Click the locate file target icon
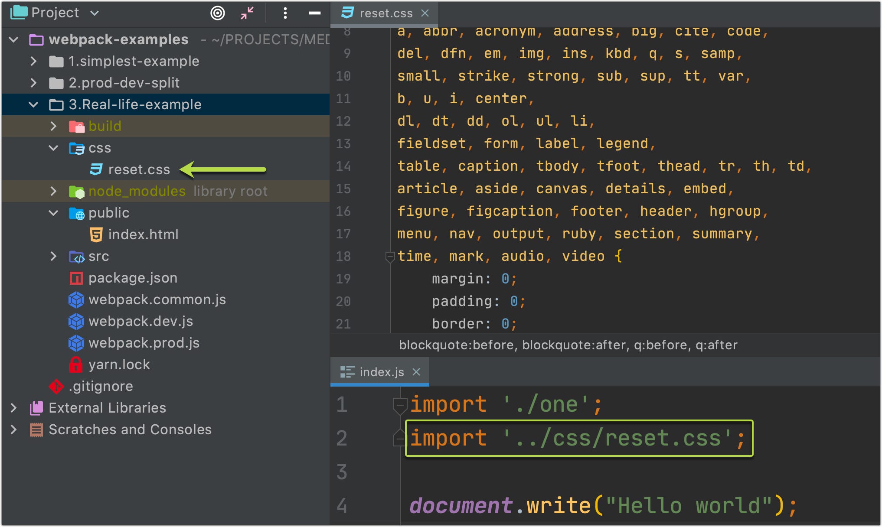Viewport: 882px width, 527px height. [x=217, y=13]
